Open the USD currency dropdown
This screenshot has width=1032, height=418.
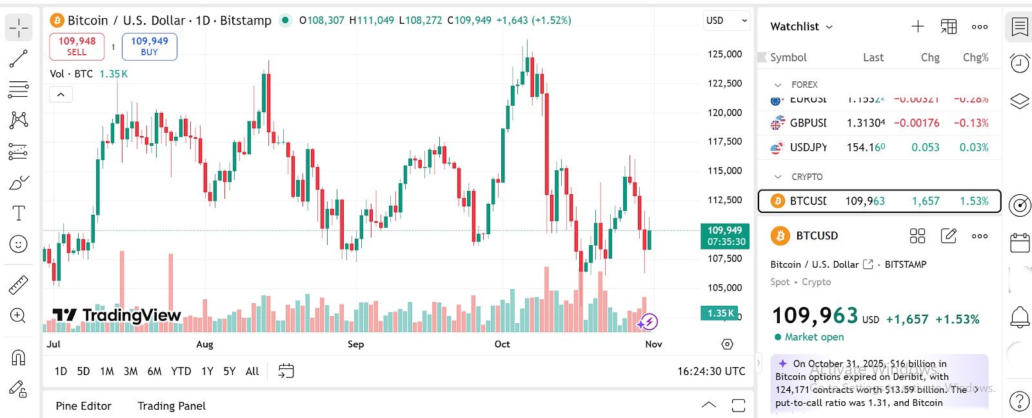[726, 20]
